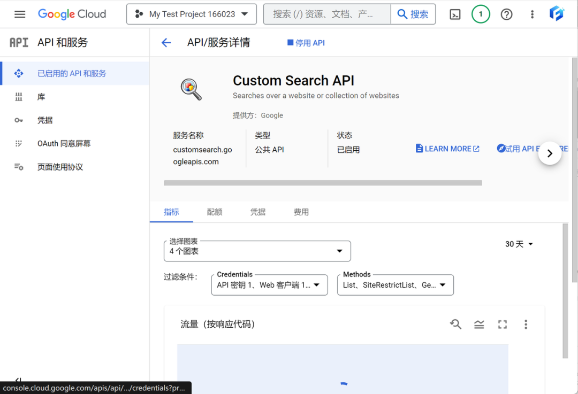Click the 试用 API link

coord(519,149)
